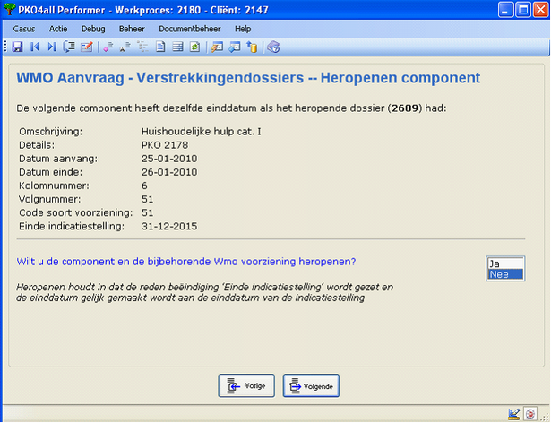This screenshot has height=423, width=551.
Task: Click the Save floppy disk toolbar icon
Action: tap(17, 47)
